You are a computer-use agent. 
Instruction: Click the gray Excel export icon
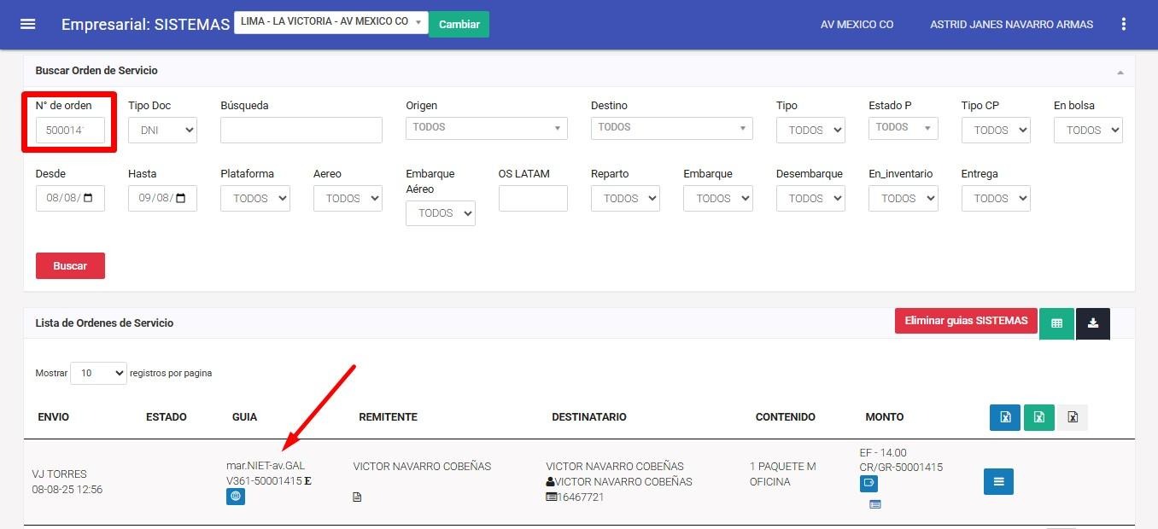click(x=1073, y=417)
